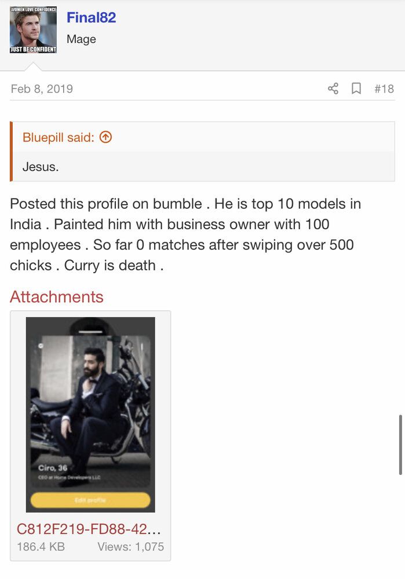The width and height of the screenshot is (405, 579).
Task: Click the 186.4 KB file size label
Action: pyautogui.click(x=41, y=547)
